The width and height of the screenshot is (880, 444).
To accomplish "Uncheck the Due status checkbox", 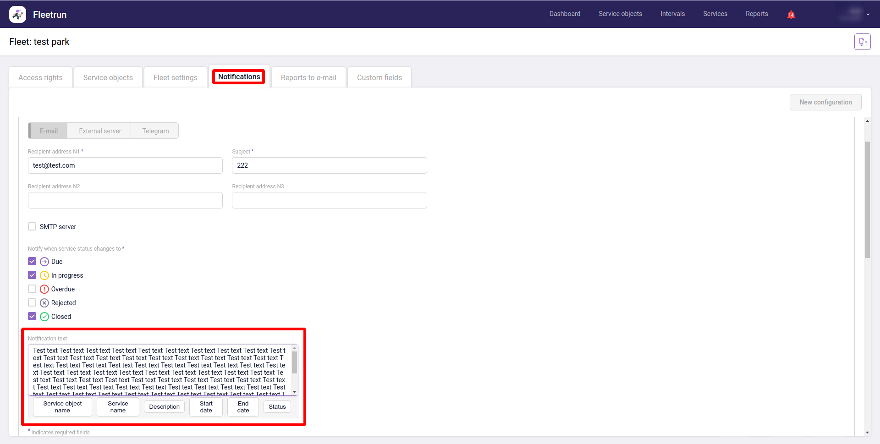I will tap(32, 261).
